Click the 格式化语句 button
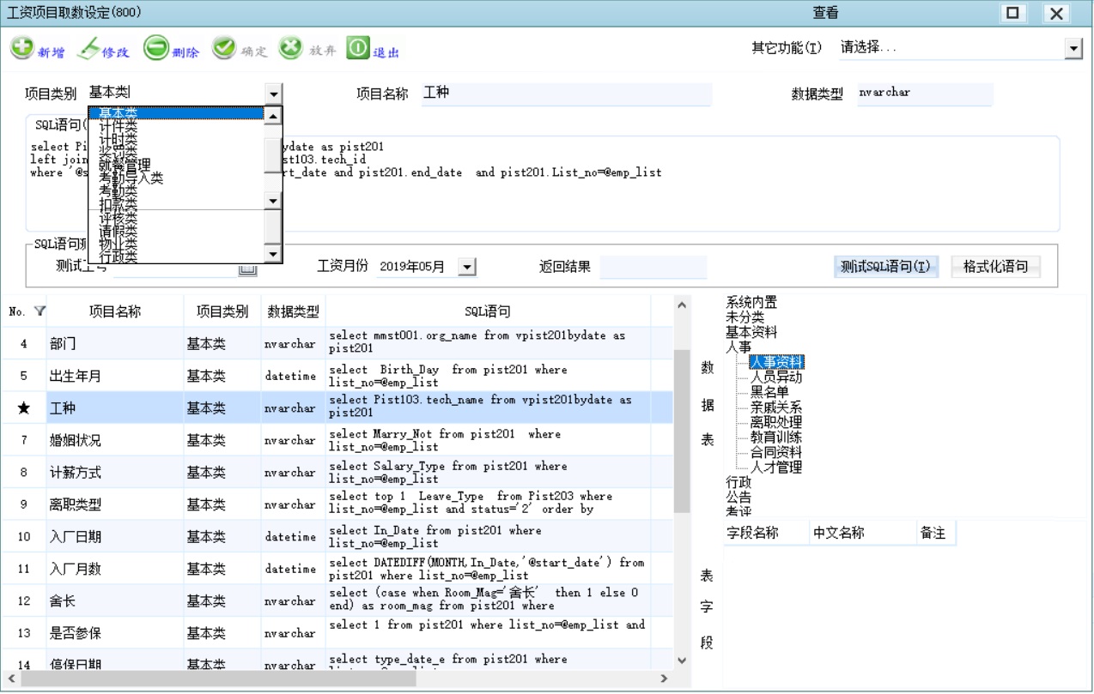This screenshot has height=694, width=1094. [995, 267]
